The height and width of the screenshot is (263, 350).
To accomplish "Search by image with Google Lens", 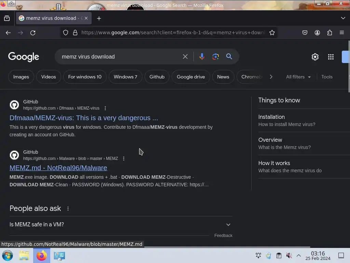I will pos(215,57).
